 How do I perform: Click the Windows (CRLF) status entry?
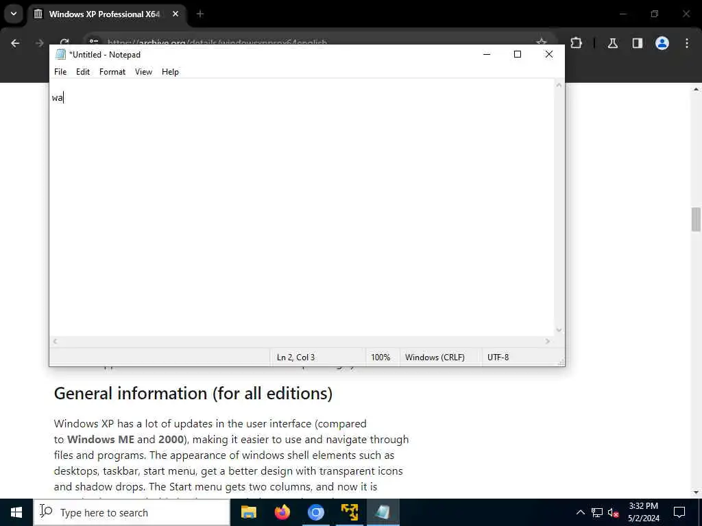(435, 358)
